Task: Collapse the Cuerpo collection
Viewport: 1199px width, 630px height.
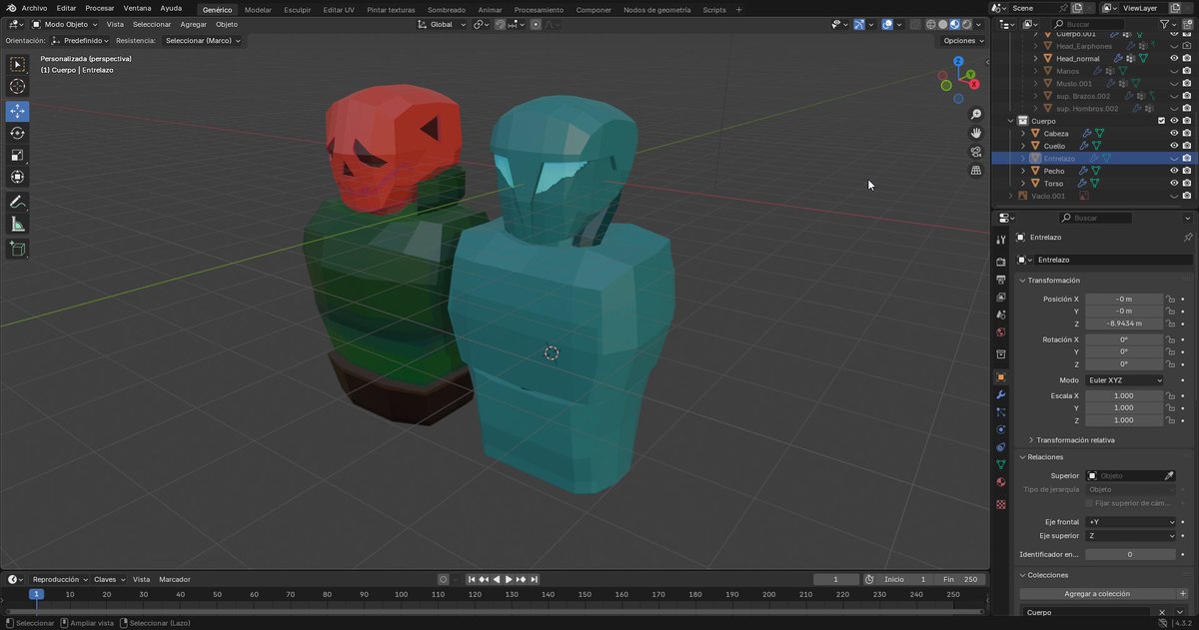Action: (1010, 121)
